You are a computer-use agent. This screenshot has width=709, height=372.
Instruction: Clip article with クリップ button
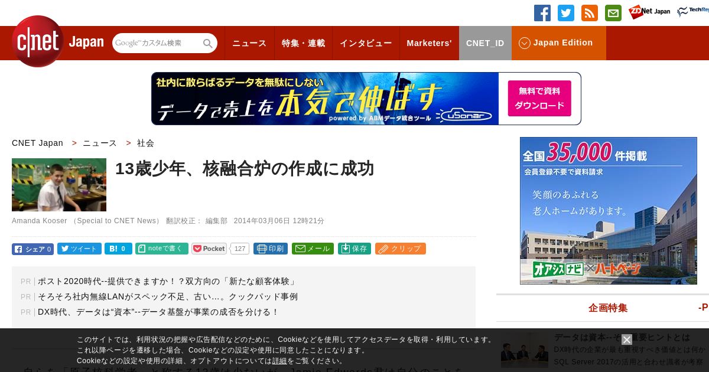(x=401, y=249)
